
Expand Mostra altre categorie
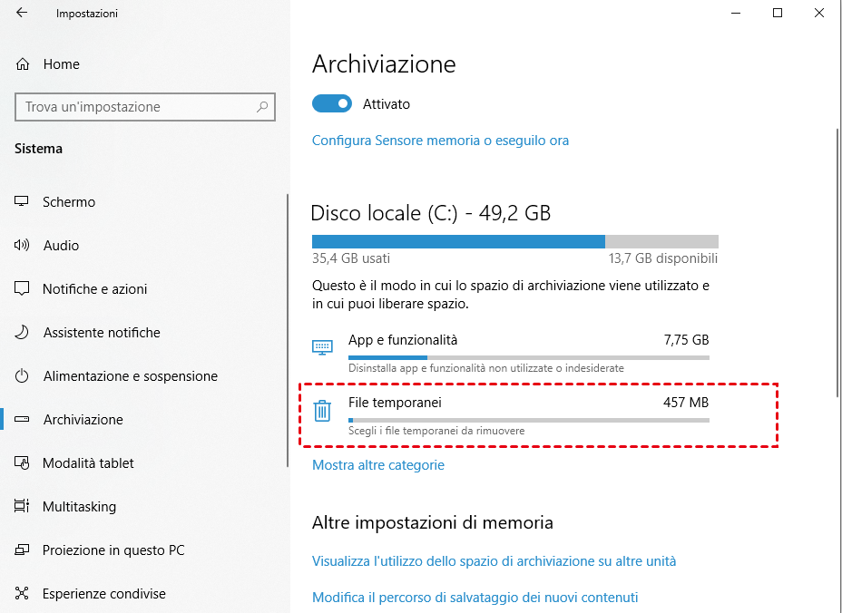(378, 465)
